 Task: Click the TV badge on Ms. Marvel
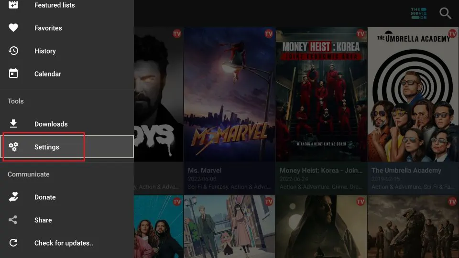(268, 33)
